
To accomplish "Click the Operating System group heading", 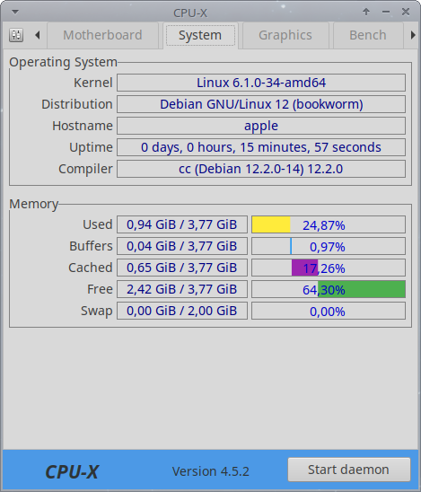I will 64,63.
